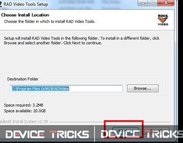Click empty area of destination field
The height and width of the screenshot is (143, 183).
pos(96,89)
